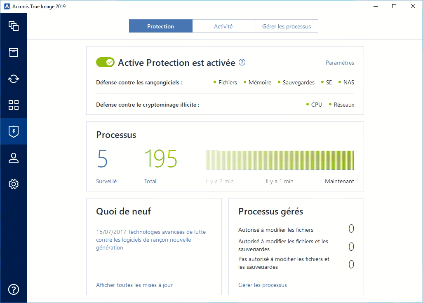The image size is (423, 303).
Task: Open the Sync section in sidebar
Action: click(14, 79)
